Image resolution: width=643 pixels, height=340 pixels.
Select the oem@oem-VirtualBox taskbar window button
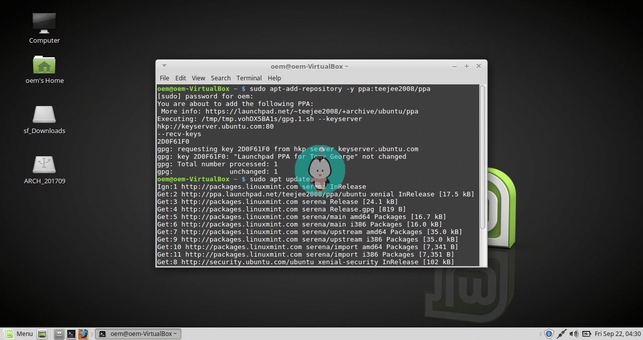(x=138, y=333)
